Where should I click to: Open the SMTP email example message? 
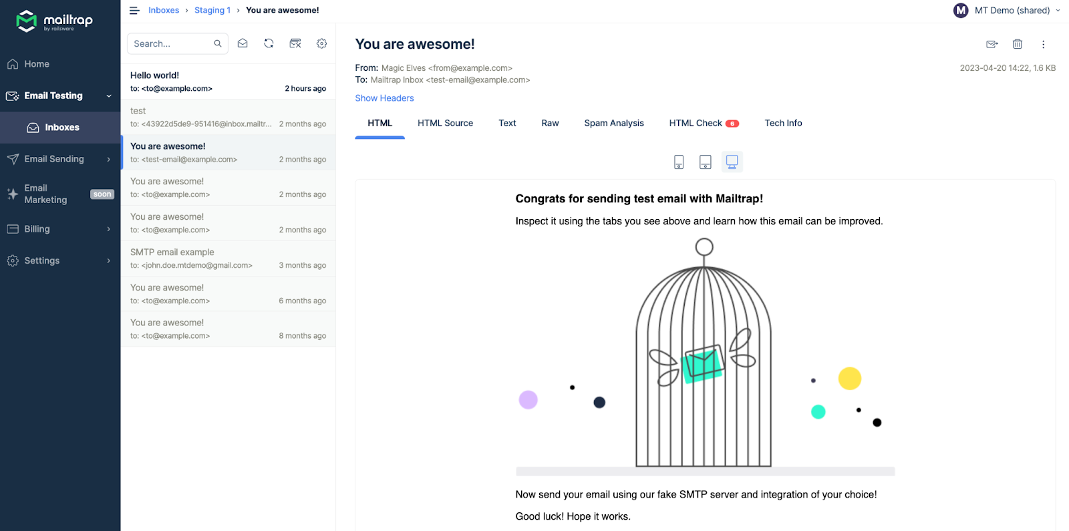228,258
